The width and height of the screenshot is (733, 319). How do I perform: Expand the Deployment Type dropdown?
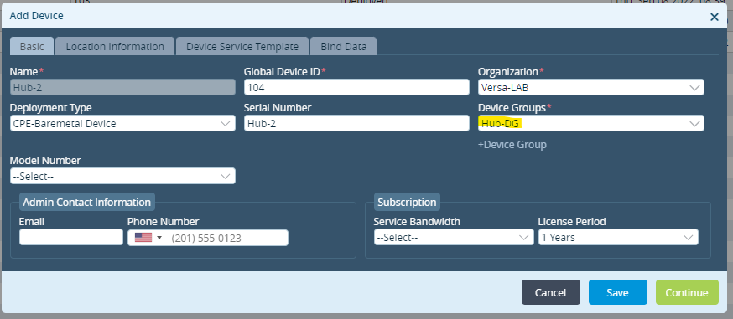122,123
